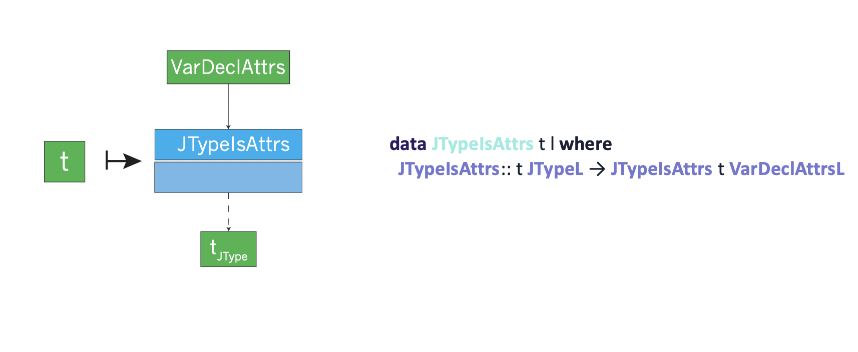
Task: Select the green t JType box
Action: pyautogui.click(x=228, y=249)
